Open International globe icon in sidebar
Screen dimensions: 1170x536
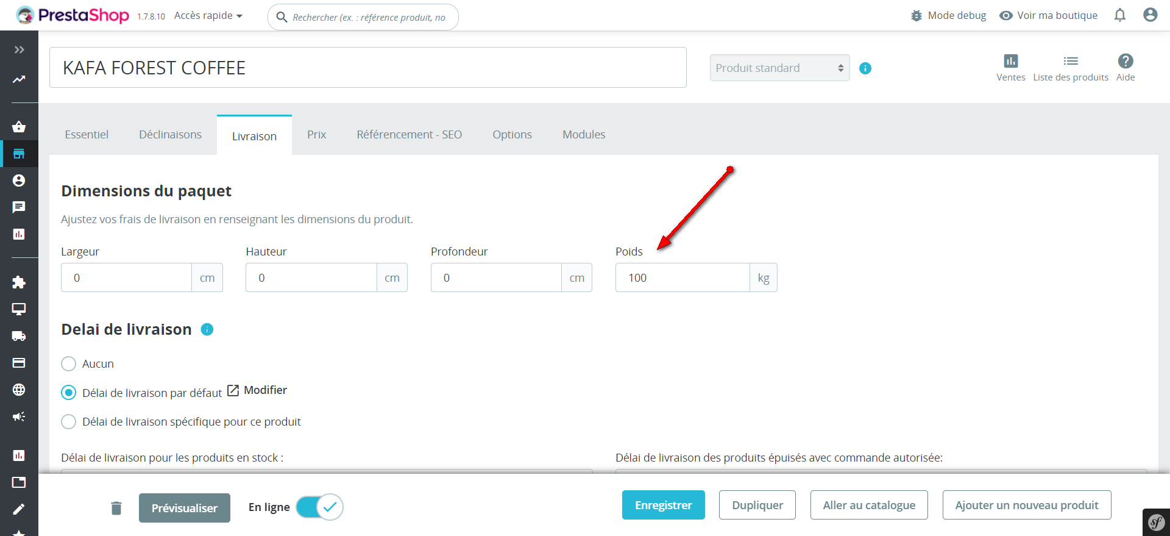click(x=19, y=390)
